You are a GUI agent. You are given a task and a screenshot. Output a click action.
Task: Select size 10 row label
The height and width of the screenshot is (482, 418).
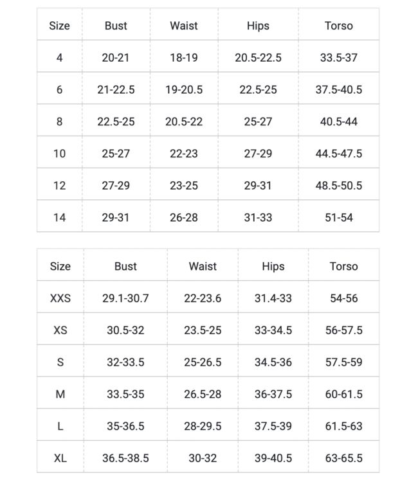click(59, 154)
